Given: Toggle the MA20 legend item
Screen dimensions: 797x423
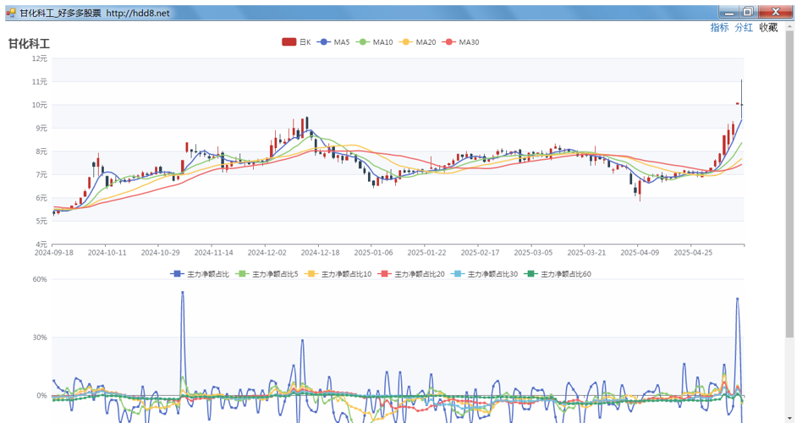Looking at the screenshot, I should point(417,42).
